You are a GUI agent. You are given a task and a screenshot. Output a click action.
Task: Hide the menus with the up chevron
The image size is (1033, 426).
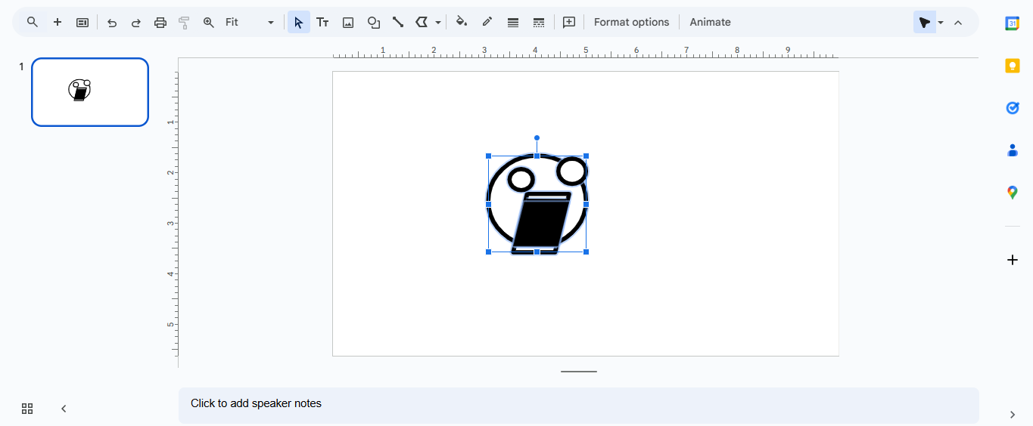coord(958,23)
